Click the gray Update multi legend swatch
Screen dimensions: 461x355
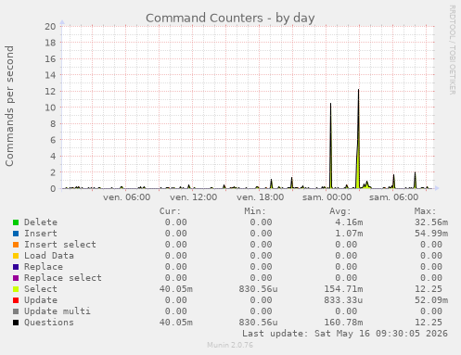pyautogui.click(x=16, y=311)
